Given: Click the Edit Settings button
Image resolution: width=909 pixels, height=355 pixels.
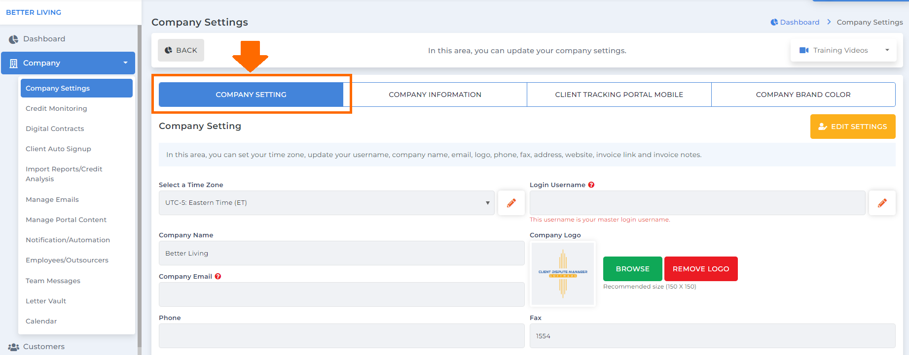Looking at the screenshot, I should (x=853, y=127).
